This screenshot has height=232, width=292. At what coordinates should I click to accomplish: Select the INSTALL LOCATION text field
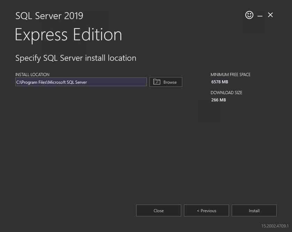tap(81, 82)
